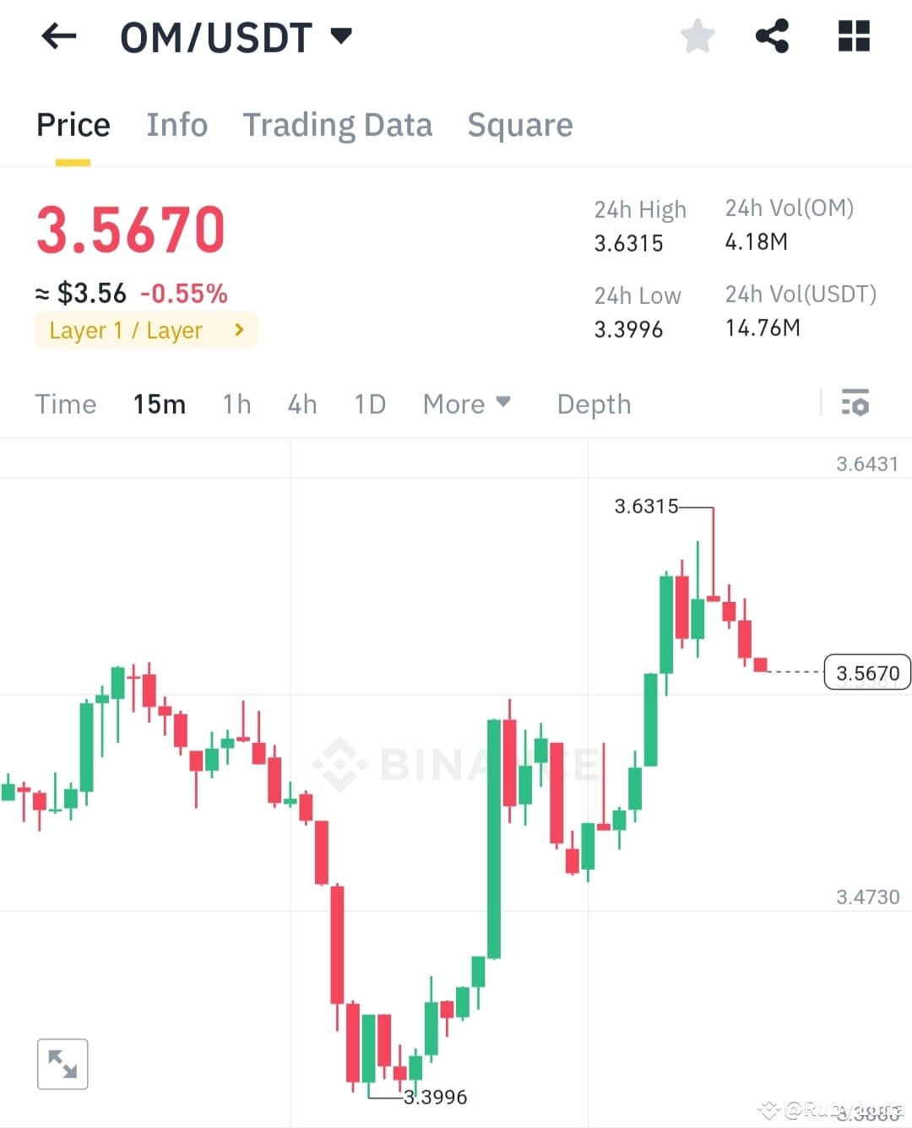This screenshot has height=1128, width=912.
Task: Enable the 1D chart interval
Action: point(369,404)
